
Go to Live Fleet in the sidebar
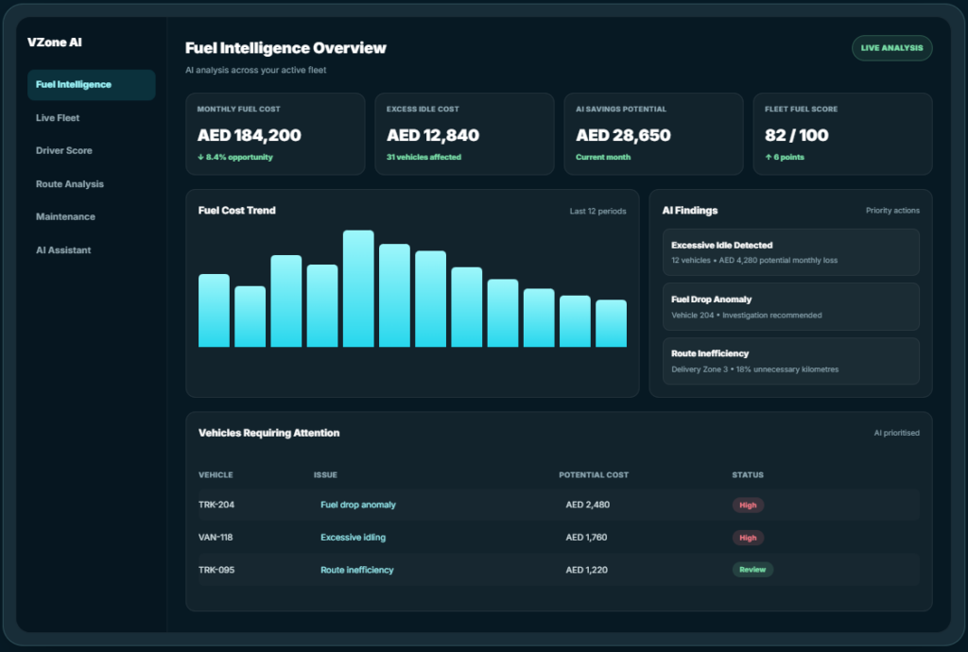point(58,118)
